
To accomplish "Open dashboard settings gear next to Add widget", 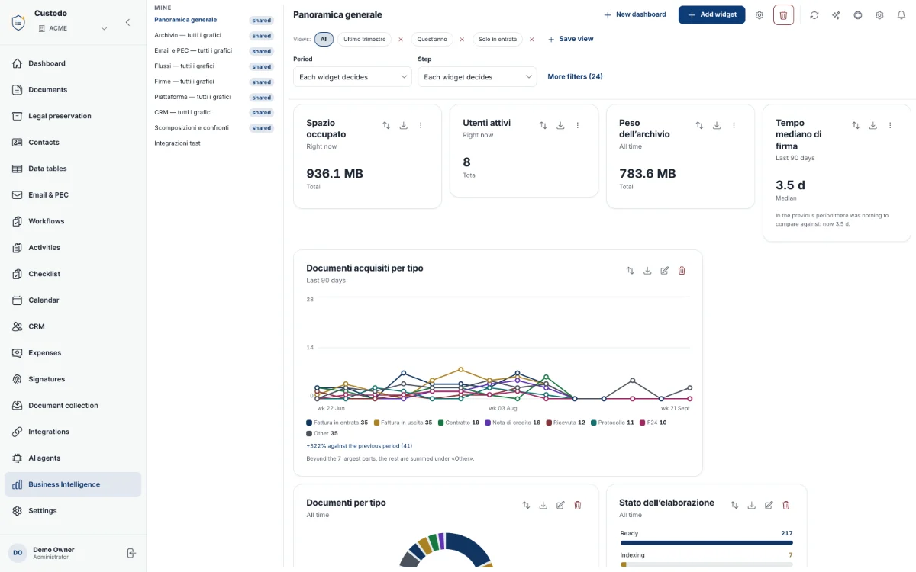I will tap(759, 15).
